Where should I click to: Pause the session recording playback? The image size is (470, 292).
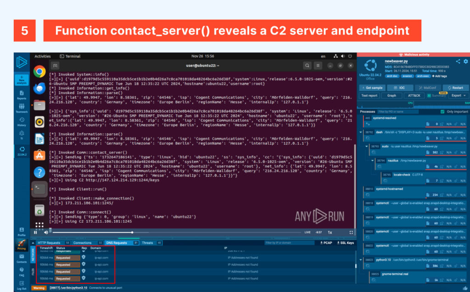[x=35, y=232]
